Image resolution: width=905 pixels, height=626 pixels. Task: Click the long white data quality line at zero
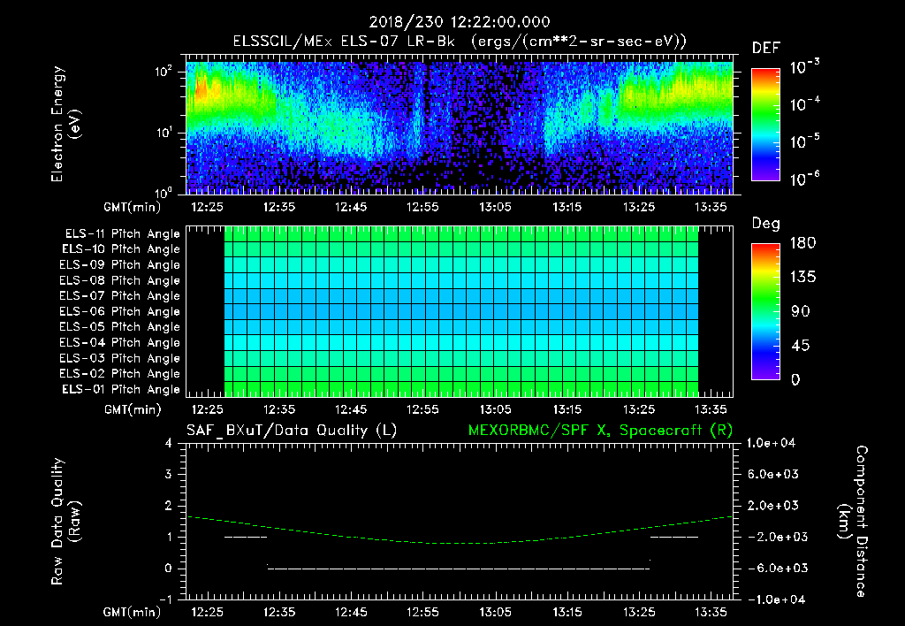tap(460, 569)
